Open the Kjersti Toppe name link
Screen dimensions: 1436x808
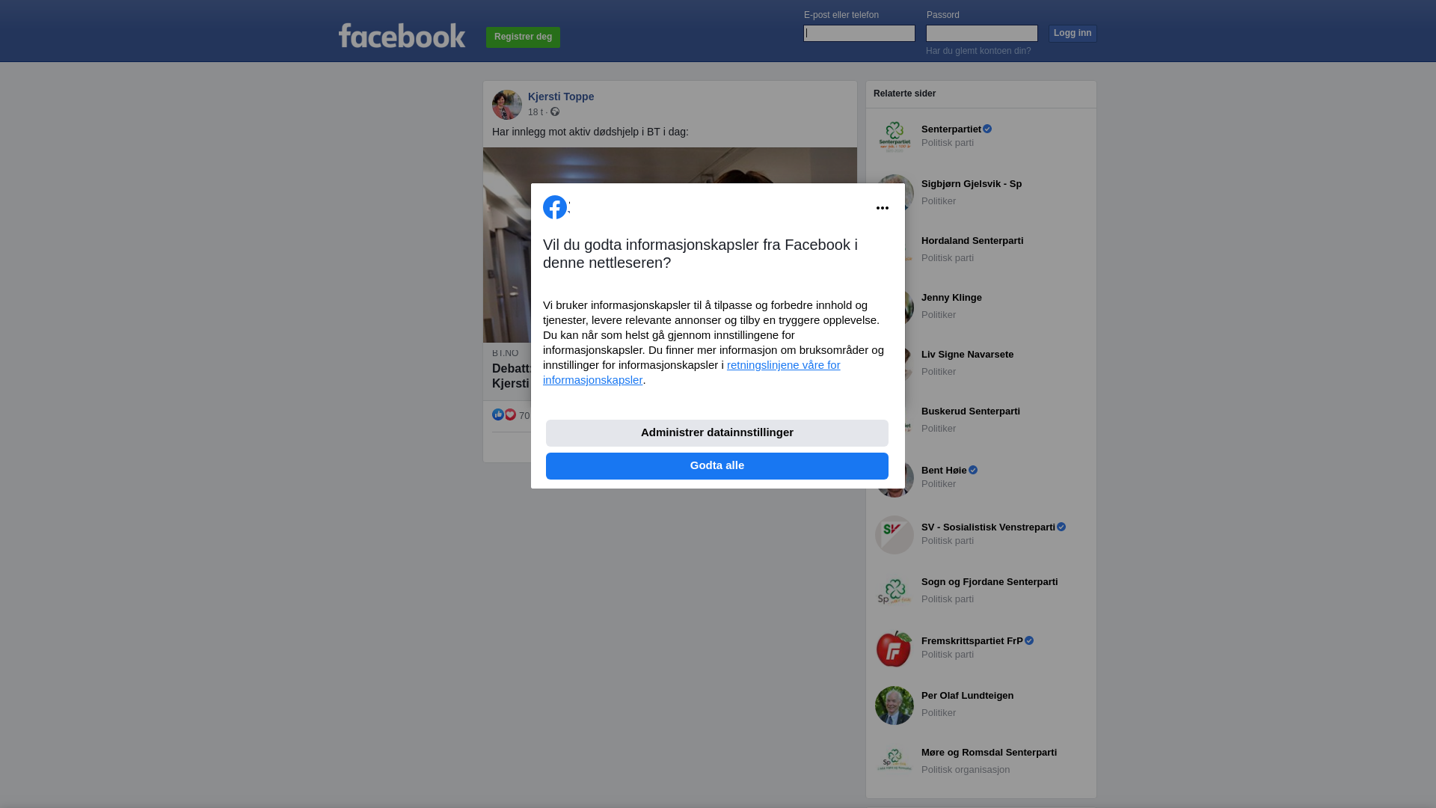(x=561, y=97)
